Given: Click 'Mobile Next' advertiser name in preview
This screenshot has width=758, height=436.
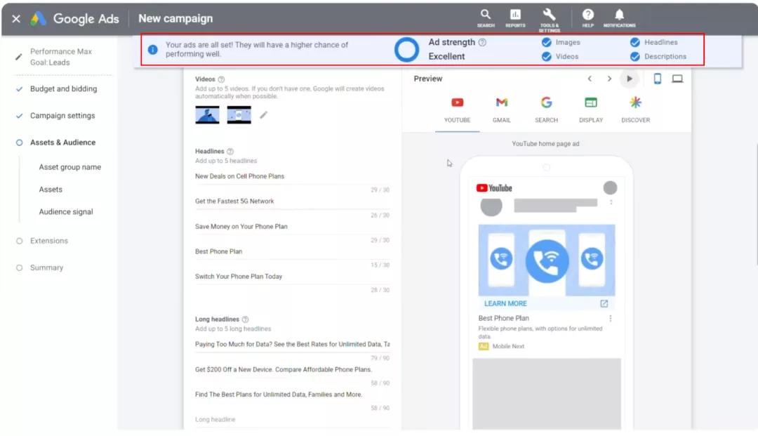Looking at the screenshot, I should [x=509, y=347].
